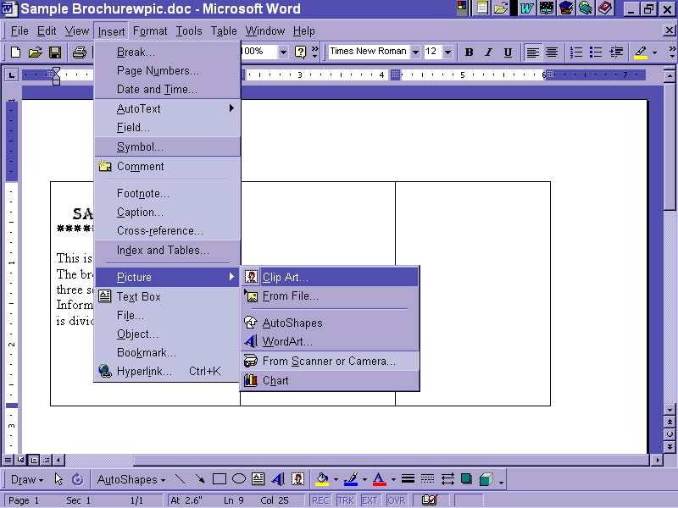This screenshot has height=508, width=678.
Task: Toggle REC macro recording indicator
Action: (320, 500)
